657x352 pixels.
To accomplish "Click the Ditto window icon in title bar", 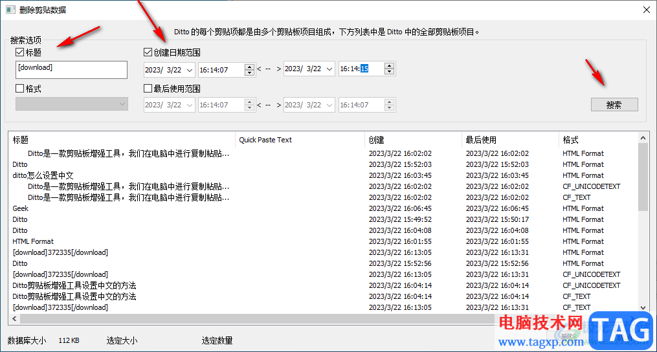I will point(10,10).
